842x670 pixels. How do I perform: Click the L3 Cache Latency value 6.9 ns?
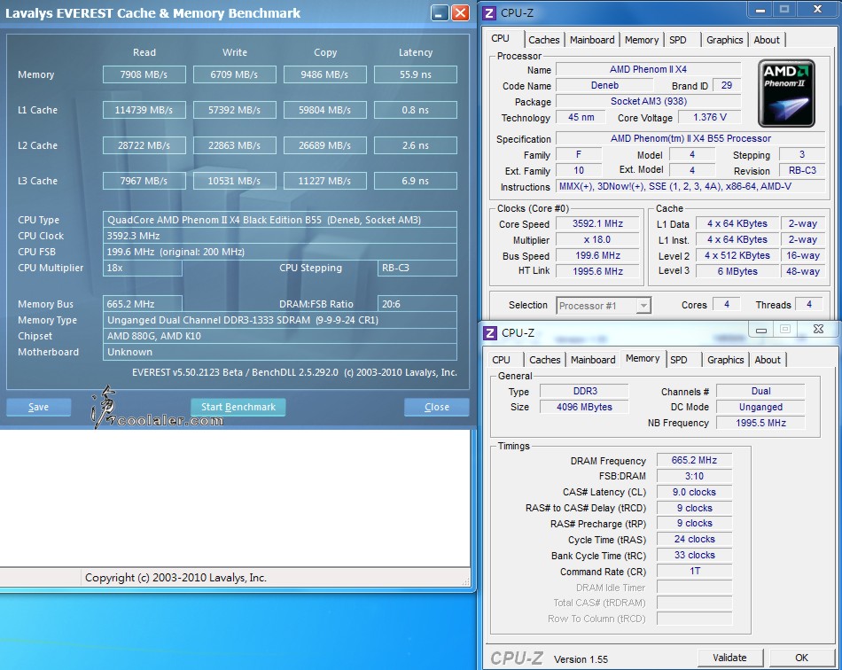(416, 181)
